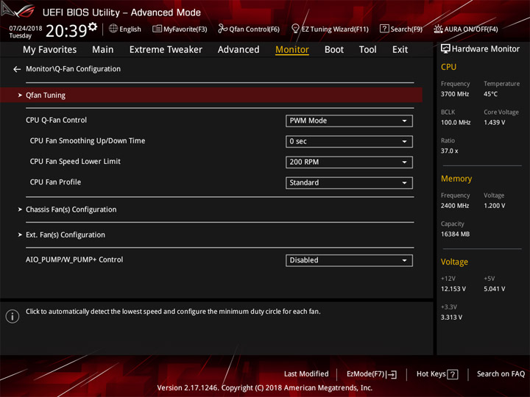Image resolution: width=530 pixels, height=397 pixels.
Task: Open the Exit tab
Action: coord(400,50)
